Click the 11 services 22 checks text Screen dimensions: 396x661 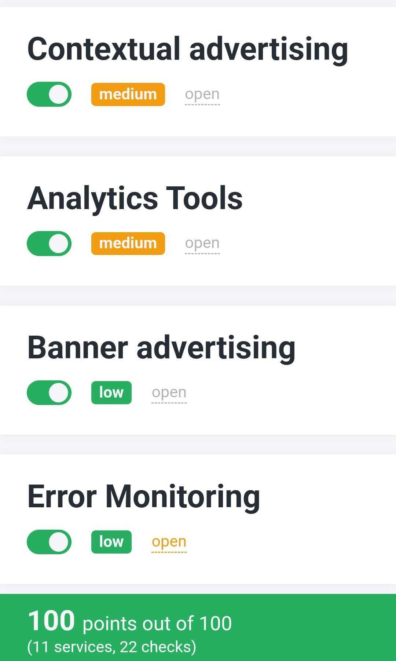coord(112,645)
